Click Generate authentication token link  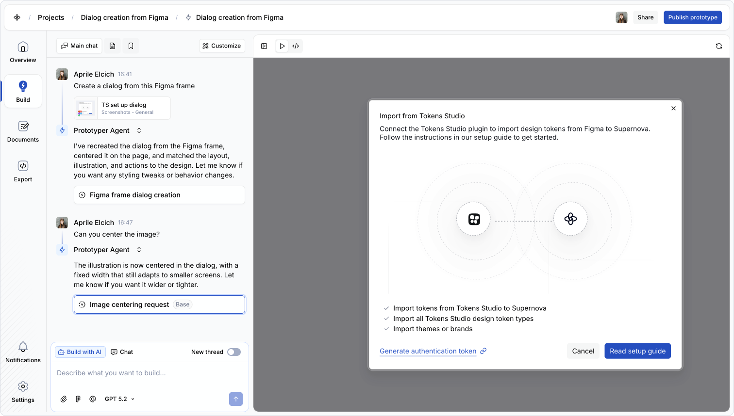point(433,351)
